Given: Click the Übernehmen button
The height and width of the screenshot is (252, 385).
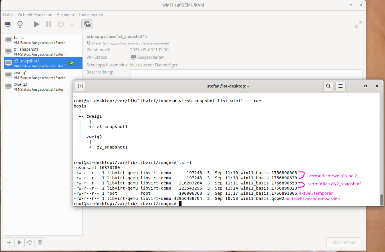Looking at the screenshot, I should click(x=344, y=242).
